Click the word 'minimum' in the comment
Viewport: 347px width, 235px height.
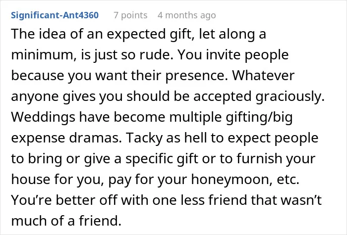click(x=42, y=54)
